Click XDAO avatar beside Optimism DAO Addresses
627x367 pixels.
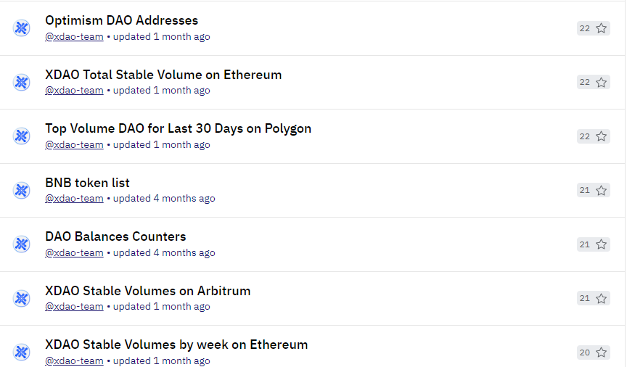22,28
